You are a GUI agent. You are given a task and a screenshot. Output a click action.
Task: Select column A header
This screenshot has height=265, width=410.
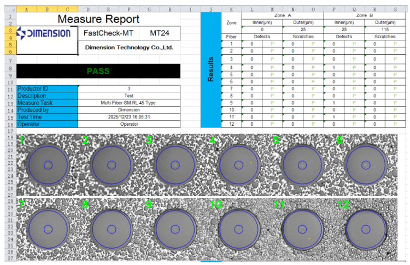click(x=27, y=9)
